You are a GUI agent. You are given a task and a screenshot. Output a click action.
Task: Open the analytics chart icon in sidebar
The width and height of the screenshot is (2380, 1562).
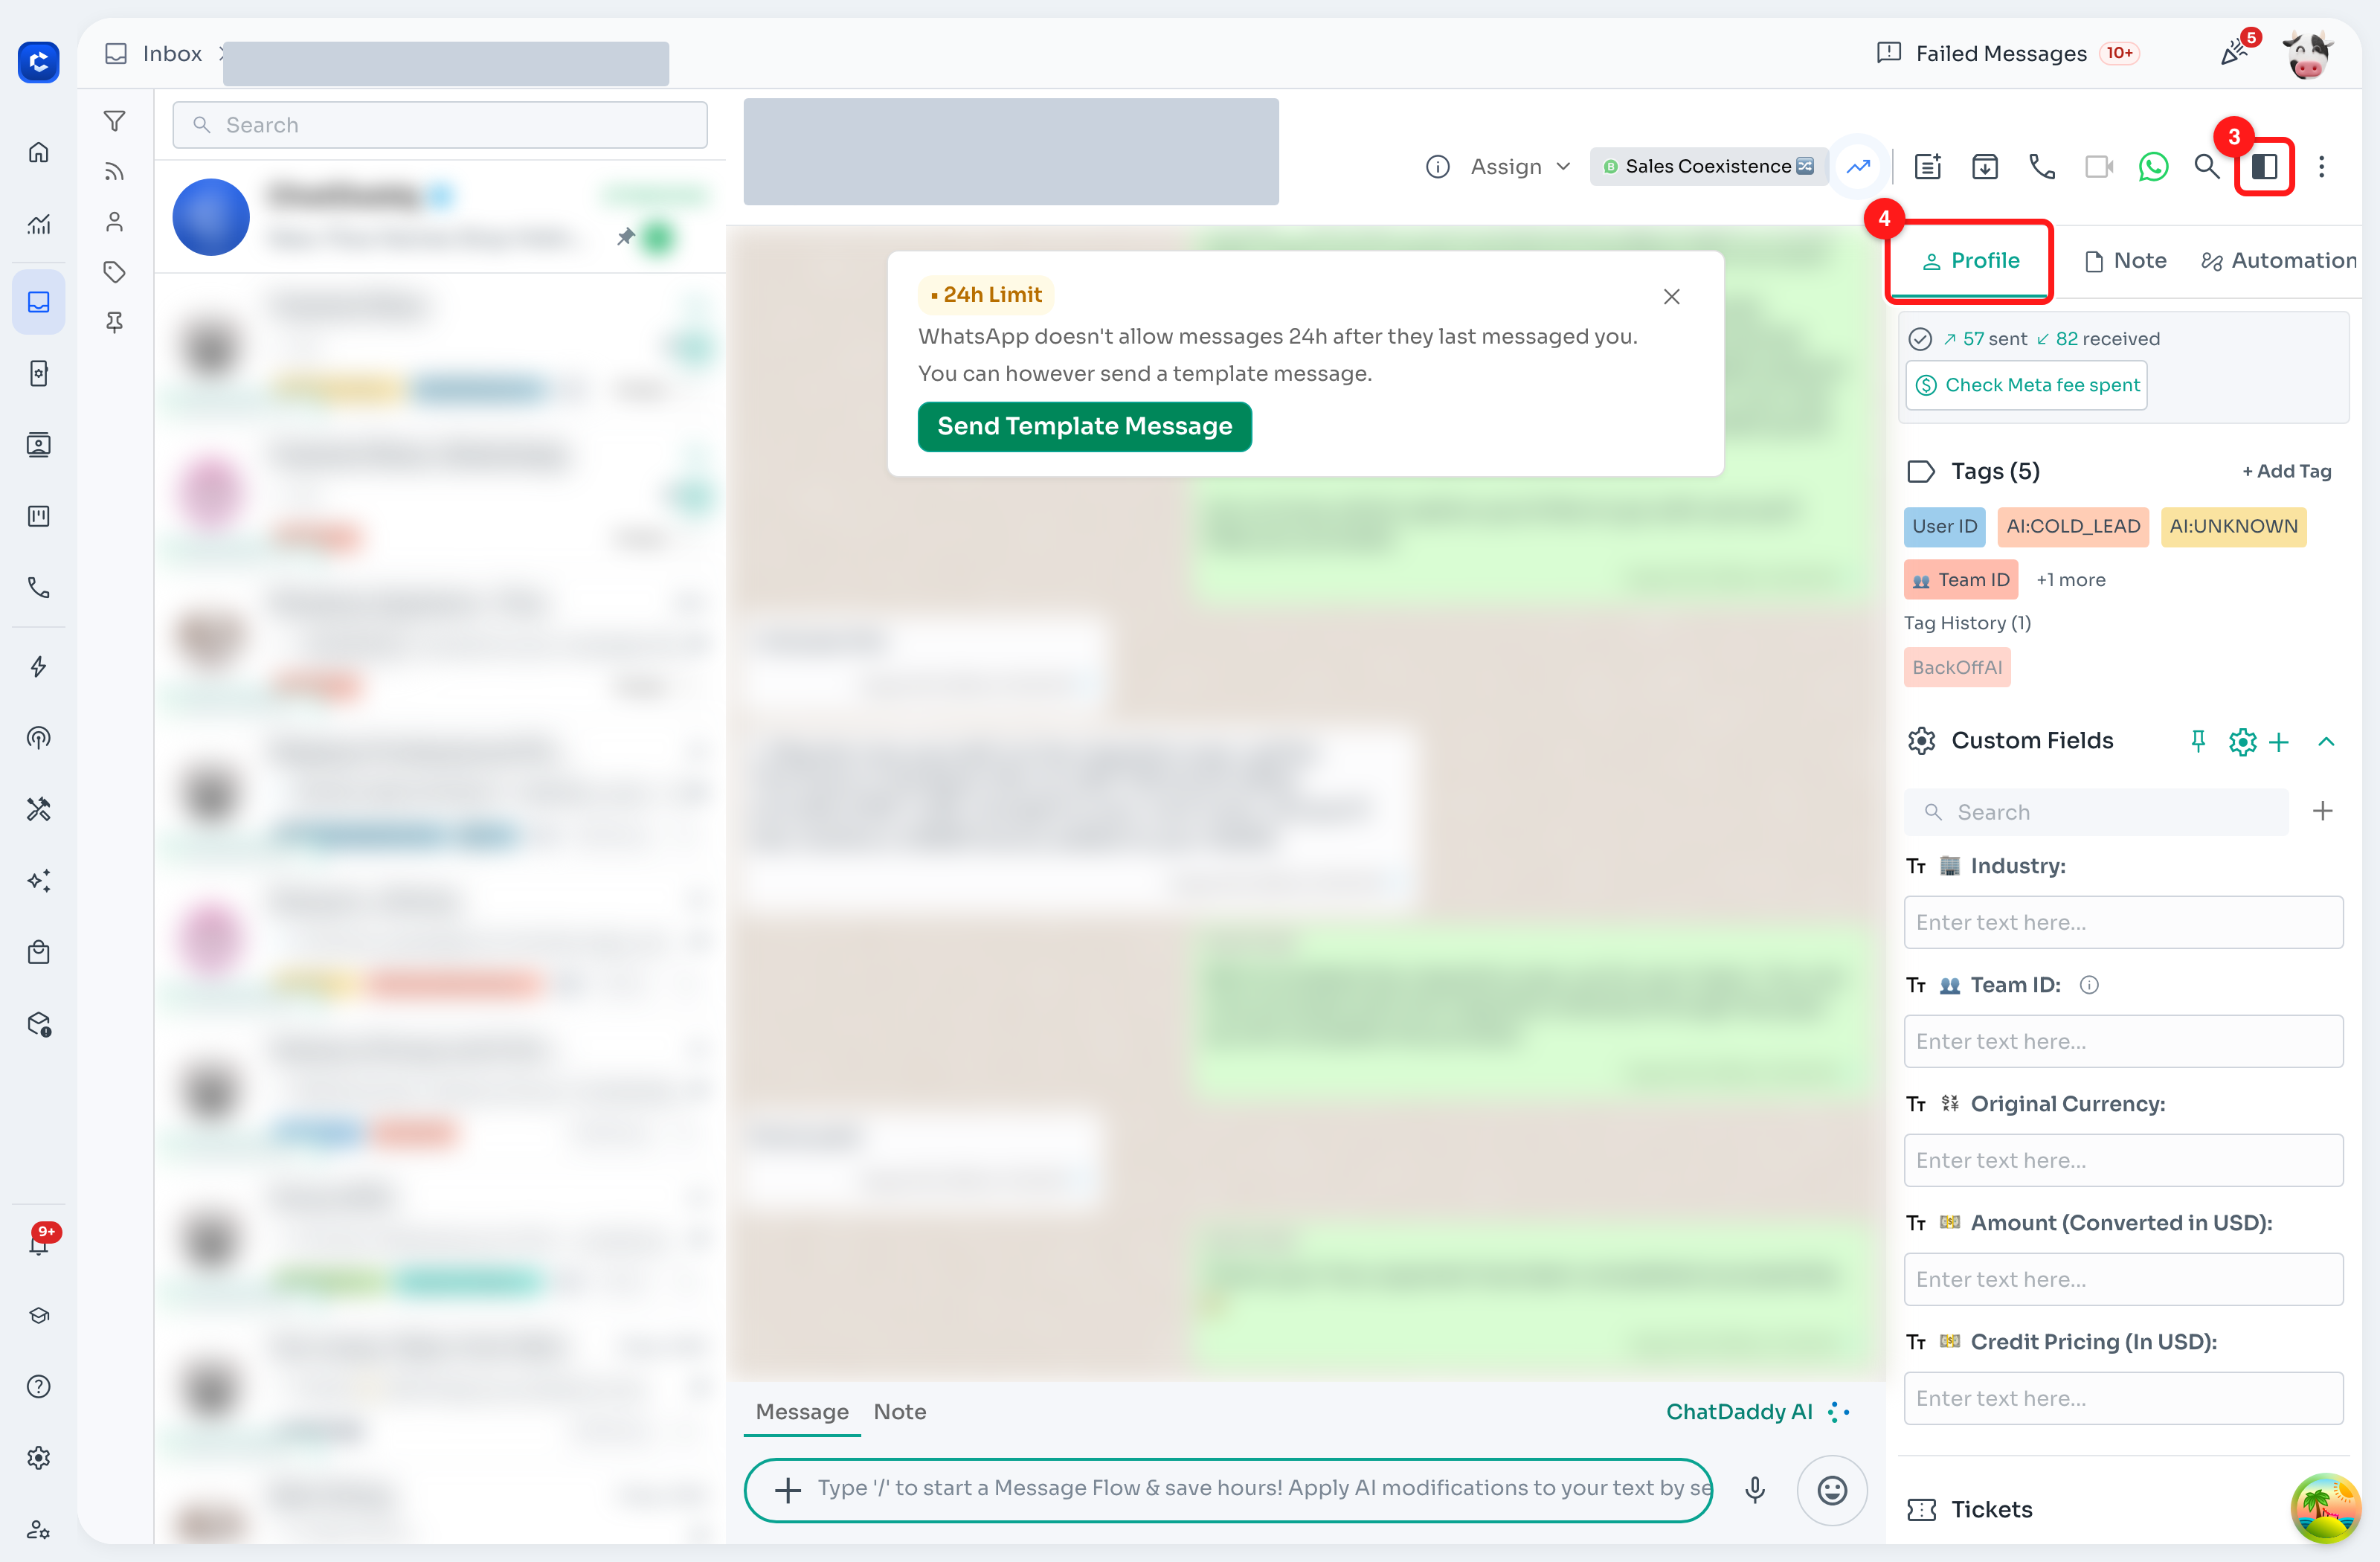39,224
